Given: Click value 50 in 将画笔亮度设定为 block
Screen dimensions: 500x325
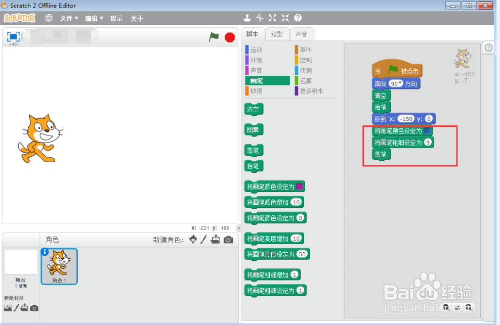Looking at the screenshot, I should pyautogui.click(x=302, y=254).
